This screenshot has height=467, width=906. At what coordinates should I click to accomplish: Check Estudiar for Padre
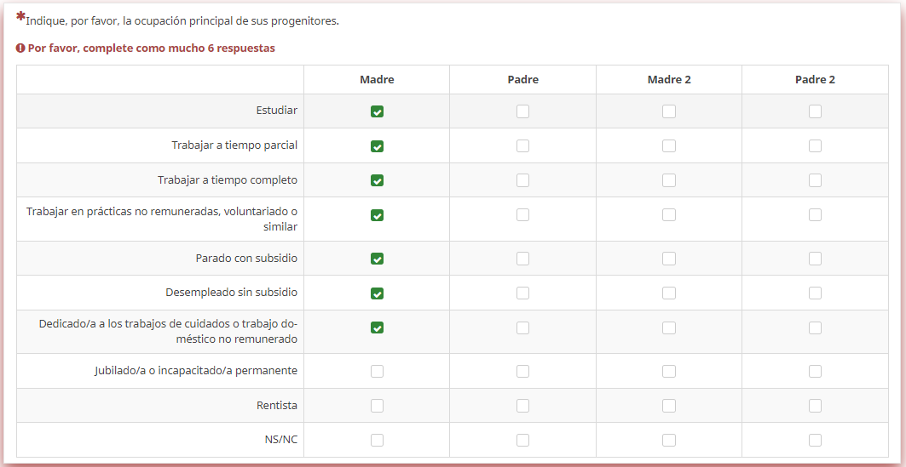[x=522, y=111]
